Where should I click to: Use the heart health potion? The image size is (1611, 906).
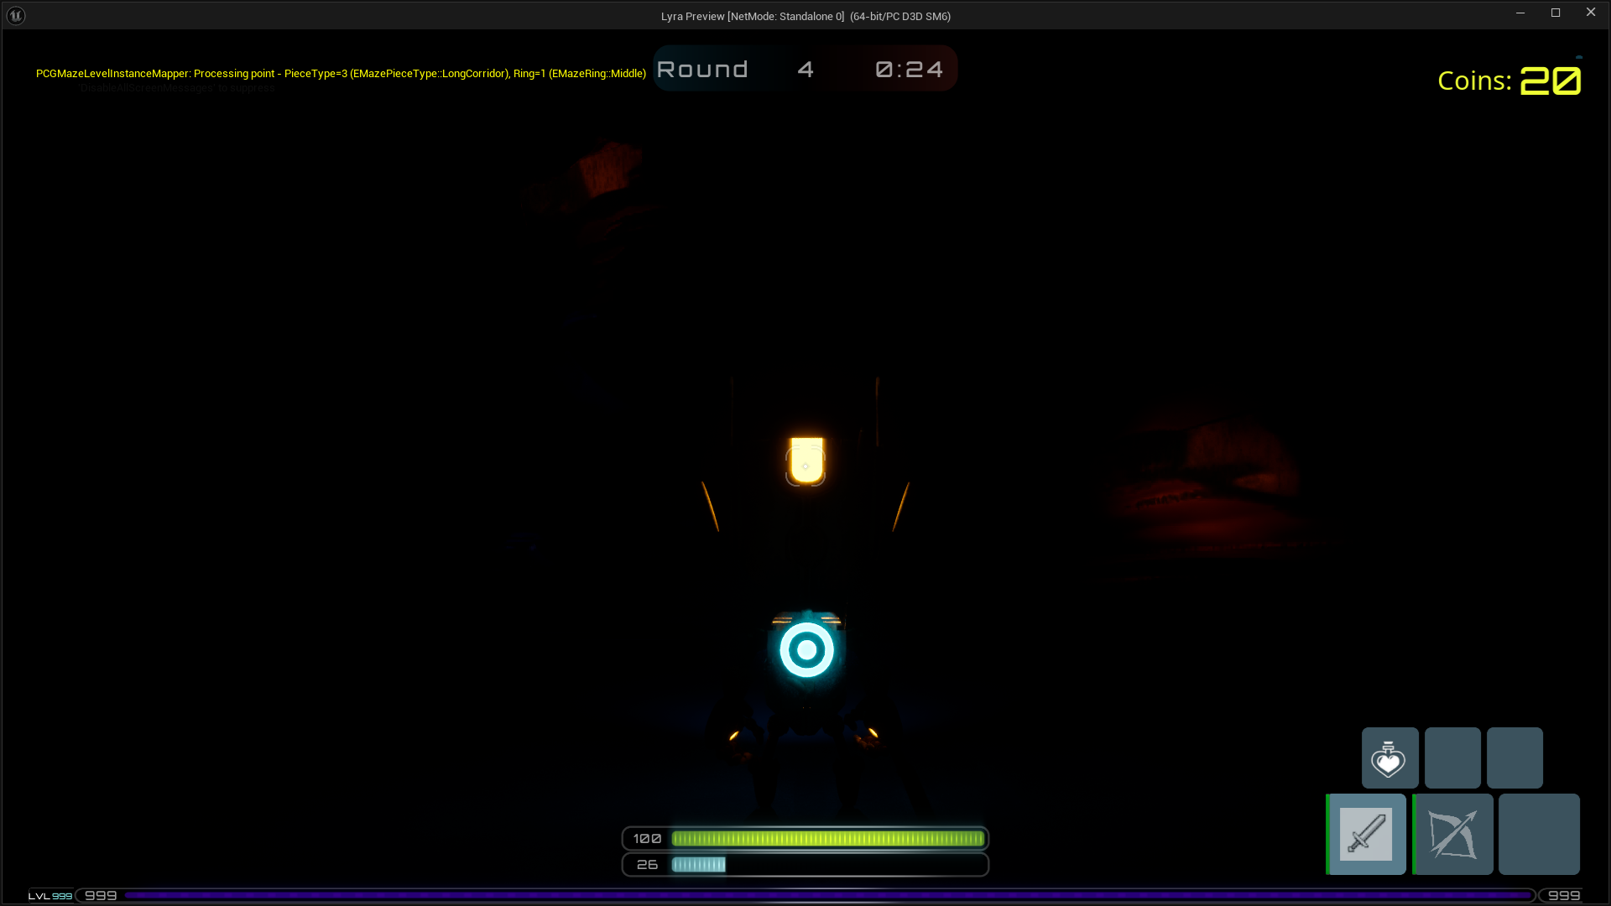[x=1389, y=758]
